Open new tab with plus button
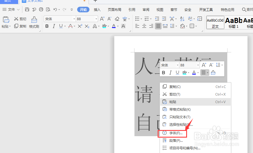253x153 pixels. tap(95, 1)
